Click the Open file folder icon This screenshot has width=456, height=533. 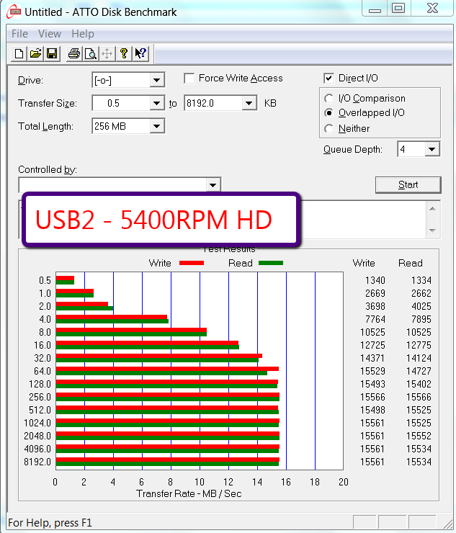click(x=35, y=54)
